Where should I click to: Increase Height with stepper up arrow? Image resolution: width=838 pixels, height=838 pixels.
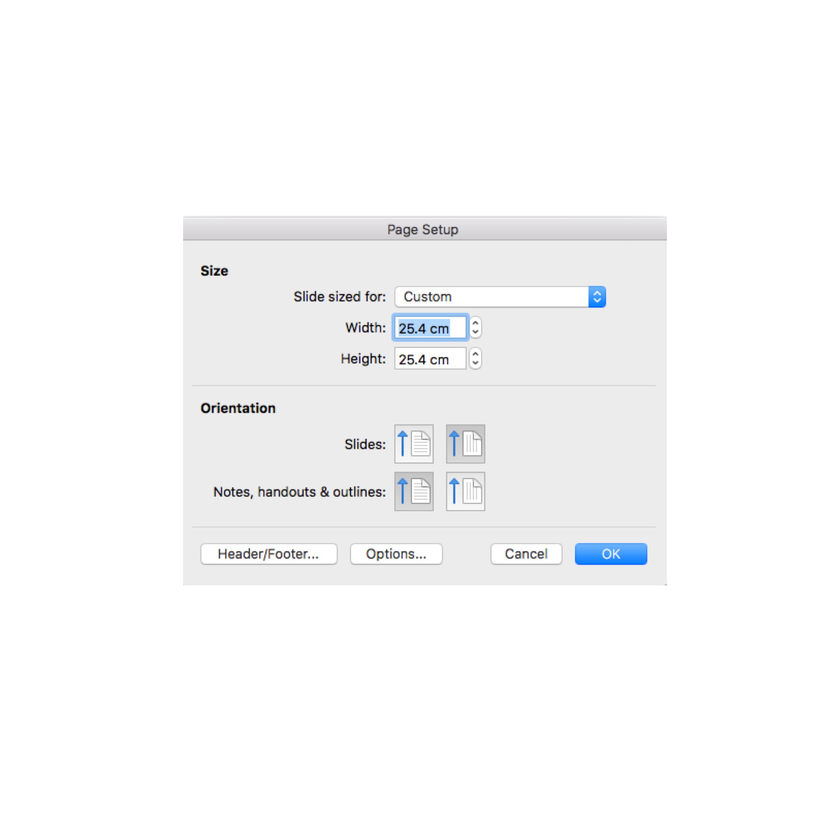pyautogui.click(x=475, y=354)
